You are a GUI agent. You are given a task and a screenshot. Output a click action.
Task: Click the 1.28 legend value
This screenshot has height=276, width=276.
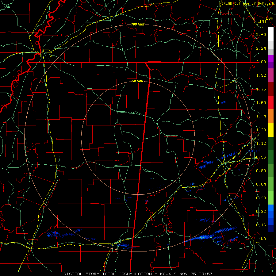(x=261, y=130)
